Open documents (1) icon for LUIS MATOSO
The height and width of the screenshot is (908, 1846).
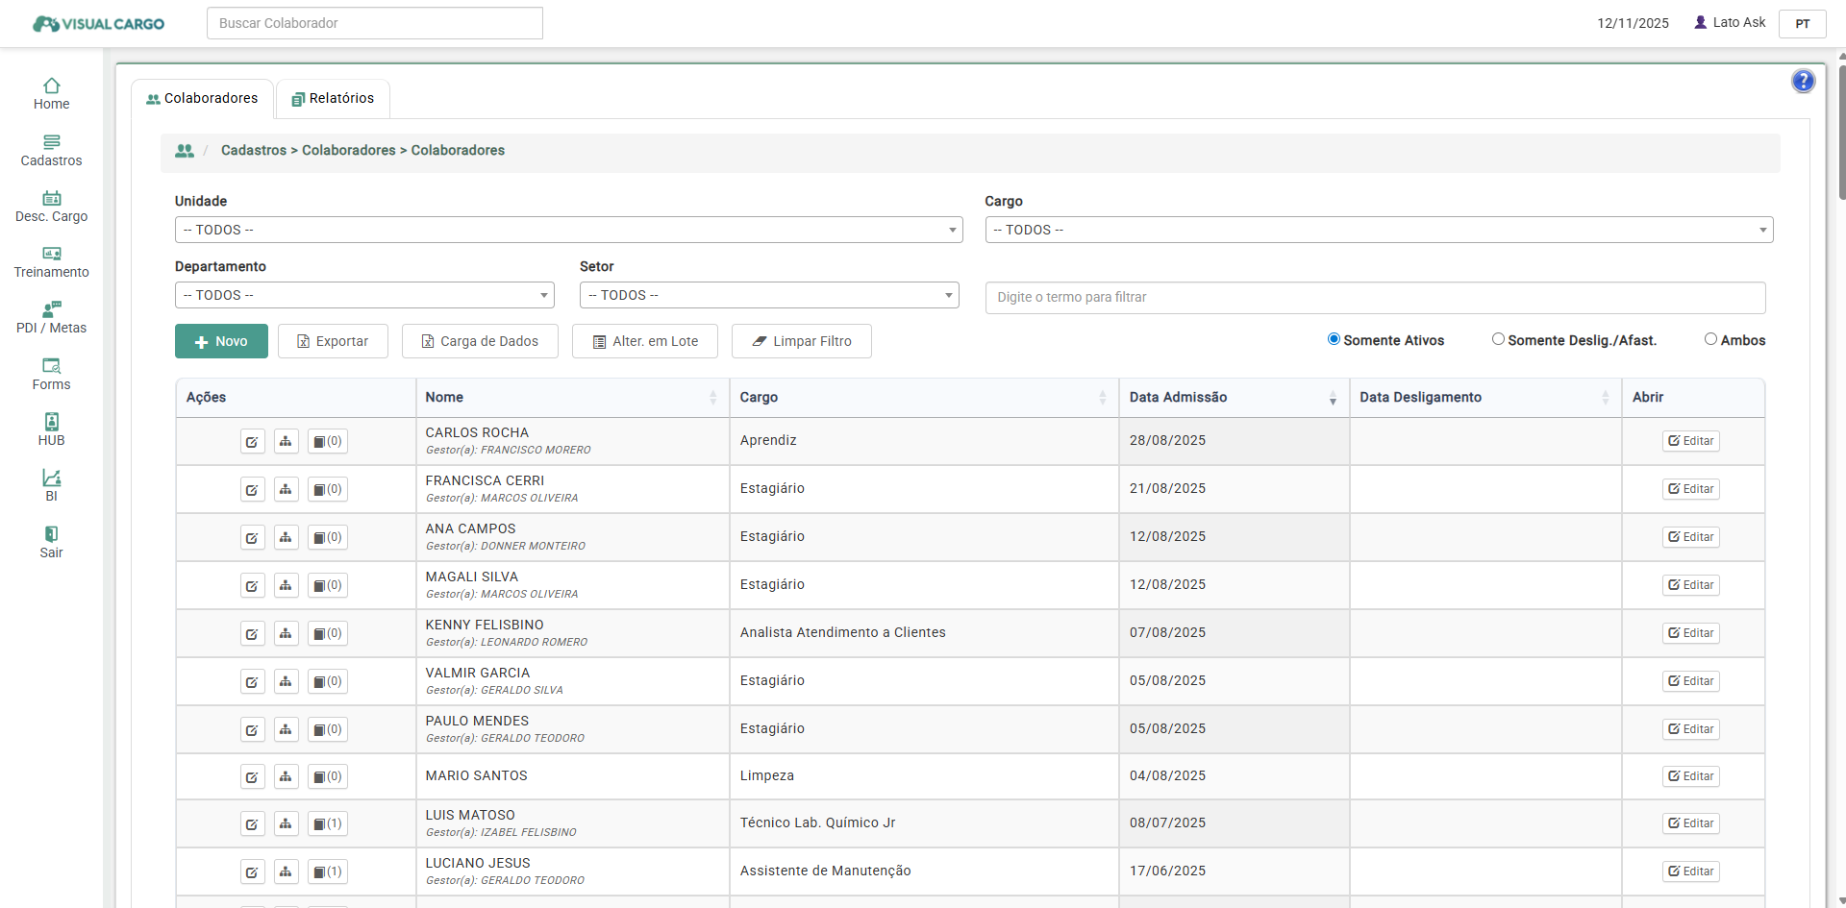[x=327, y=823]
